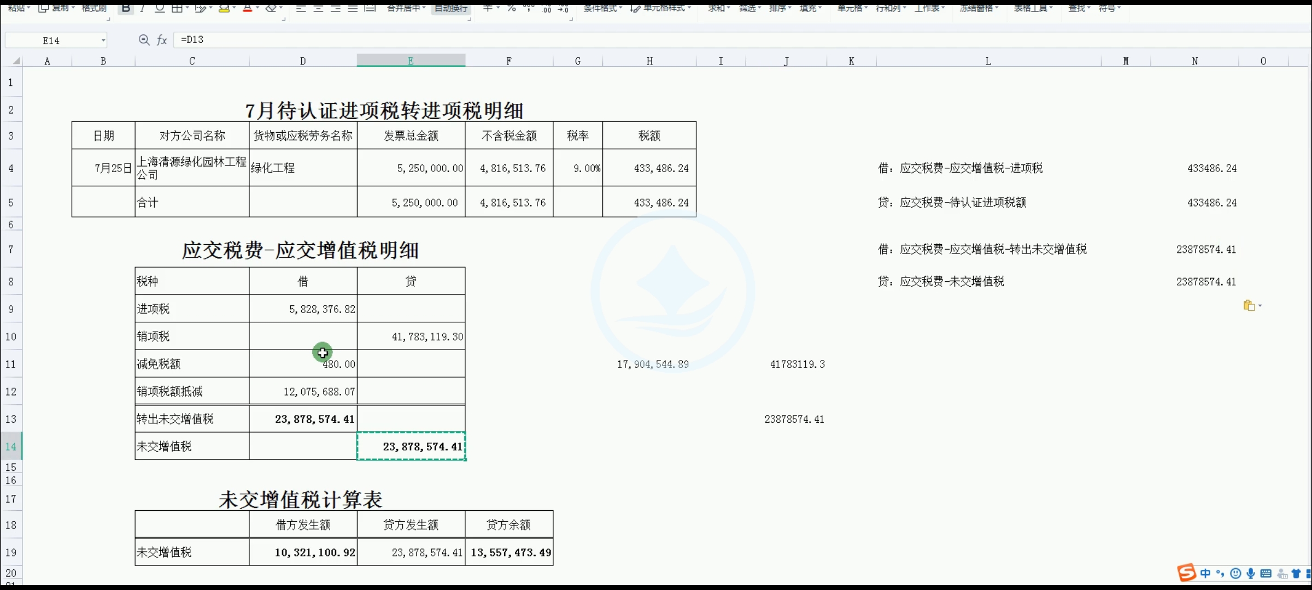Click the Sogou input method S icon
The image size is (1312, 590).
[x=1186, y=573]
